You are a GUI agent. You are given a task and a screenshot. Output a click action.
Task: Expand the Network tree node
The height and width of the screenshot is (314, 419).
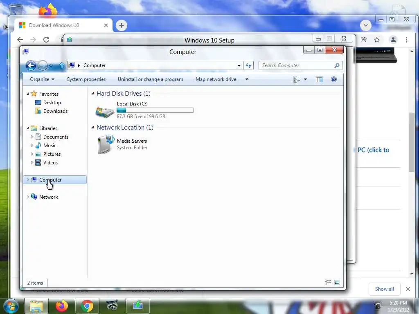click(x=28, y=197)
